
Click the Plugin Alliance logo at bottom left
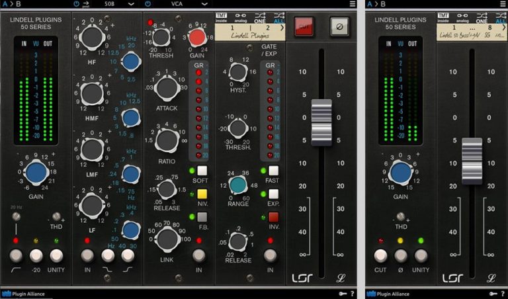click(x=25, y=293)
